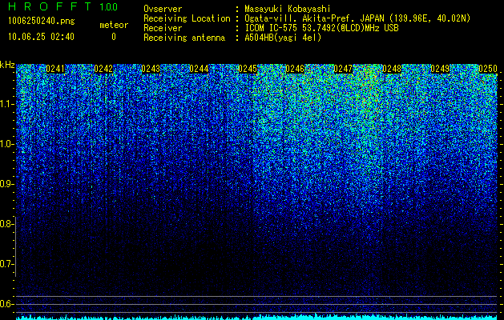Select the Ogata-vill. Akita-Pref. JAPAN location text
This screenshot has width=504, height=320.
click(357, 18)
